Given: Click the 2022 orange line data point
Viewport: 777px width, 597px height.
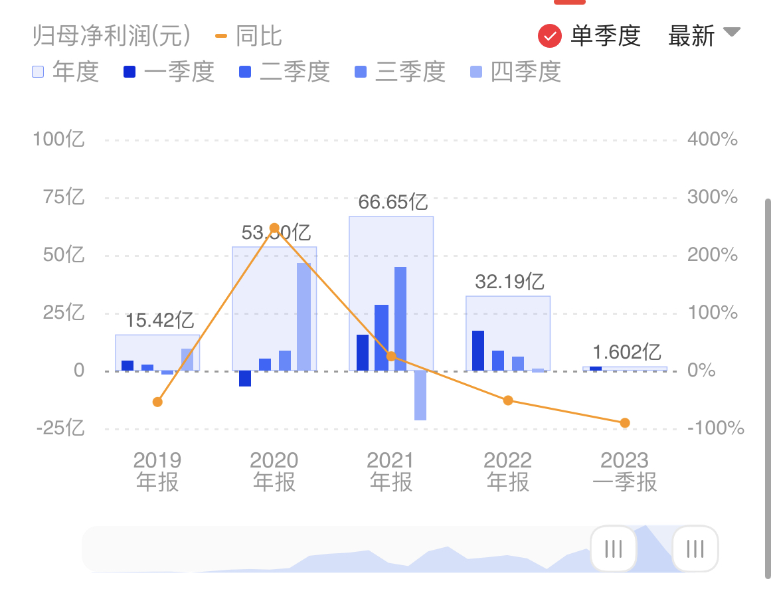Looking at the screenshot, I should tap(508, 400).
